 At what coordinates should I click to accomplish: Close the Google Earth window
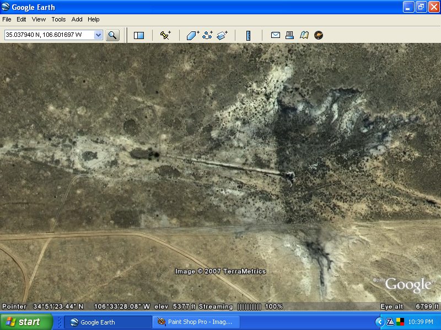pos(434,7)
